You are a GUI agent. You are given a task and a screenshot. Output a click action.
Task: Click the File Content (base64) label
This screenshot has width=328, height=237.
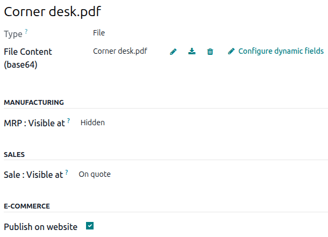[28, 58]
